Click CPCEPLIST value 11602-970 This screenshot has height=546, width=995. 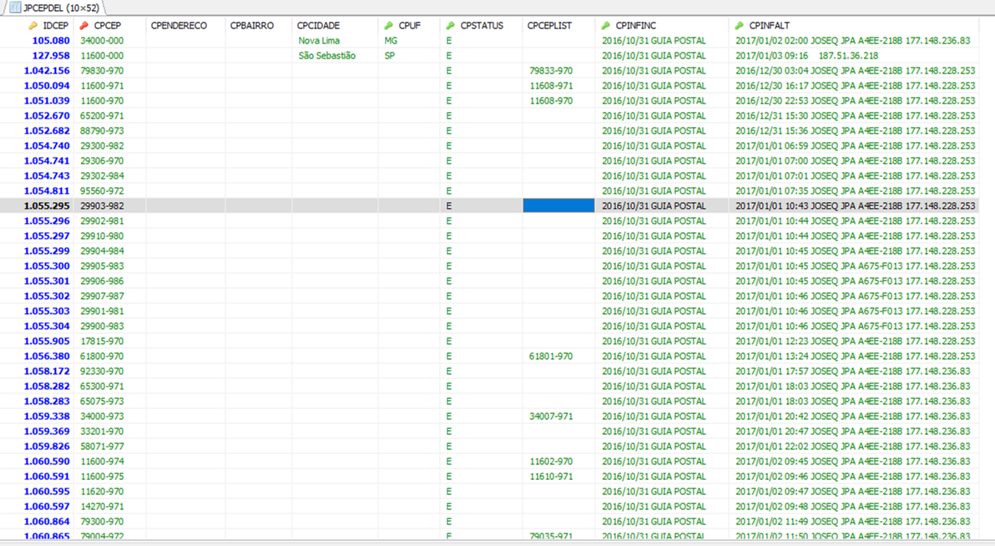pos(552,462)
